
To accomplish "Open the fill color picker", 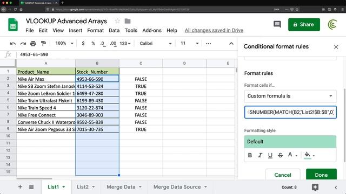I will tap(309, 155).
